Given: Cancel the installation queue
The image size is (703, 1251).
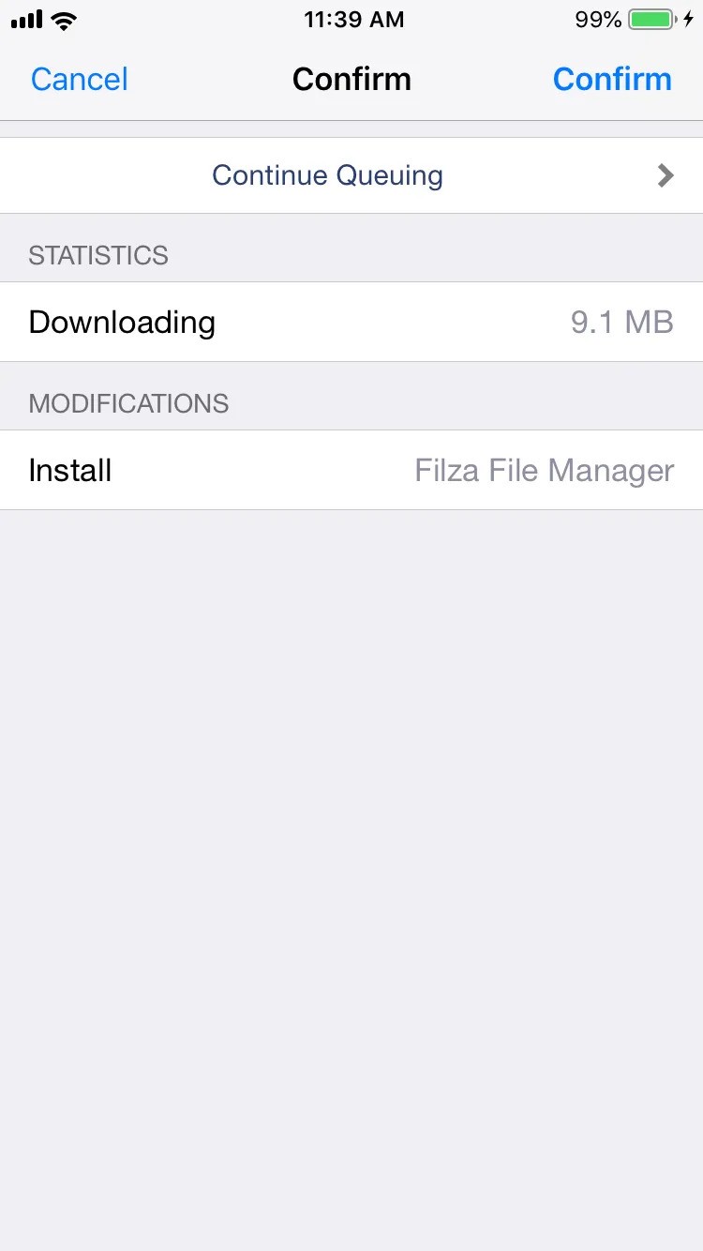Looking at the screenshot, I should (80, 79).
